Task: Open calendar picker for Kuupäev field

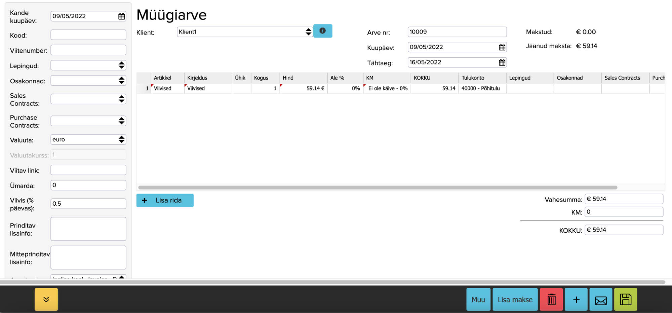Action: pyautogui.click(x=502, y=47)
